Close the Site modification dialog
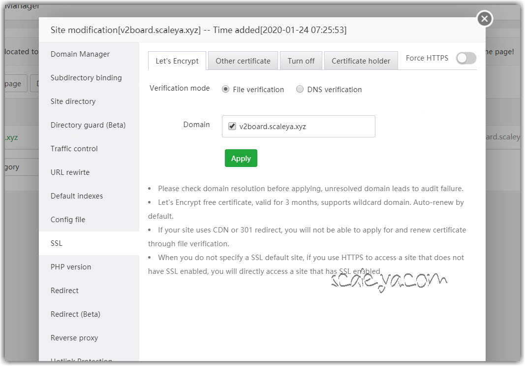The height and width of the screenshot is (366, 525). [x=485, y=19]
